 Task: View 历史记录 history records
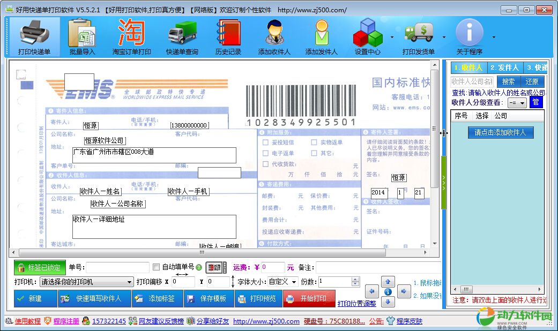point(228,37)
